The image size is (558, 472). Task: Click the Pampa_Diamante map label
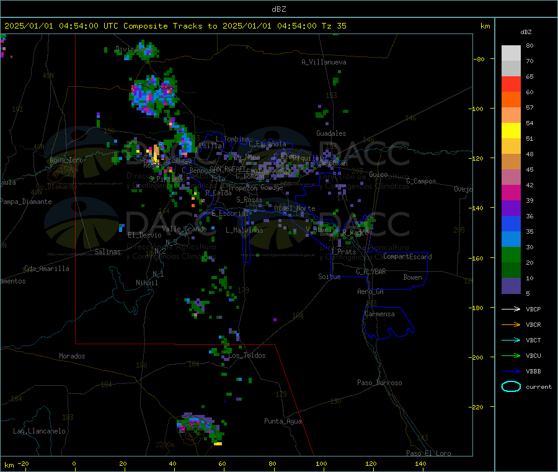pos(26,202)
